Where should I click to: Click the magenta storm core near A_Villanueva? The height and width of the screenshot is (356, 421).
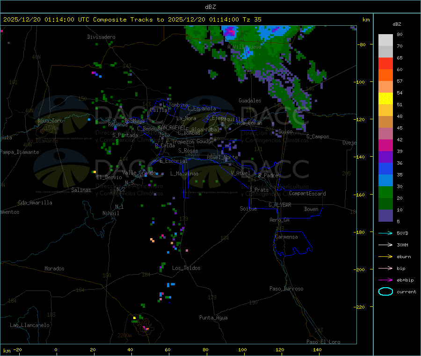point(230,32)
